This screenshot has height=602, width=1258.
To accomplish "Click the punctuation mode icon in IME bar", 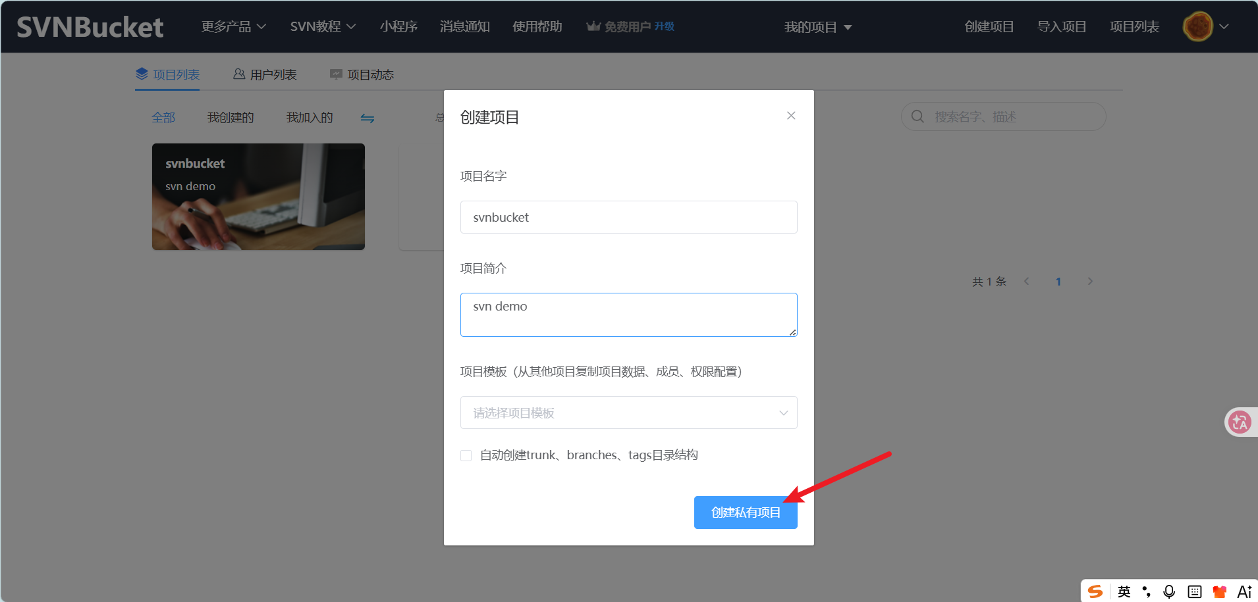I will click(x=1147, y=591).
